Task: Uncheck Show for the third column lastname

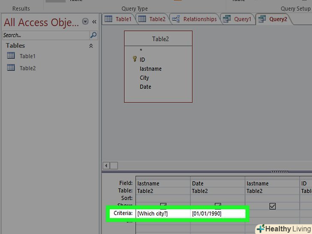Action: pos(272,206)
